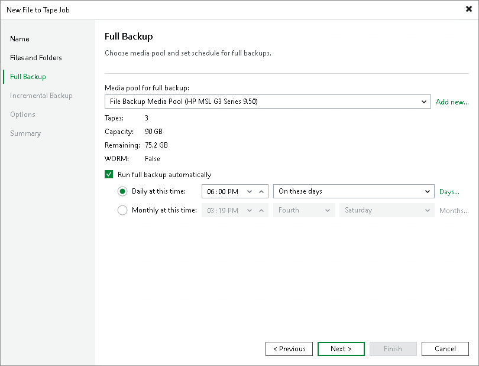Open the On these days dropdown
The image size is (479, 366).
354,191
